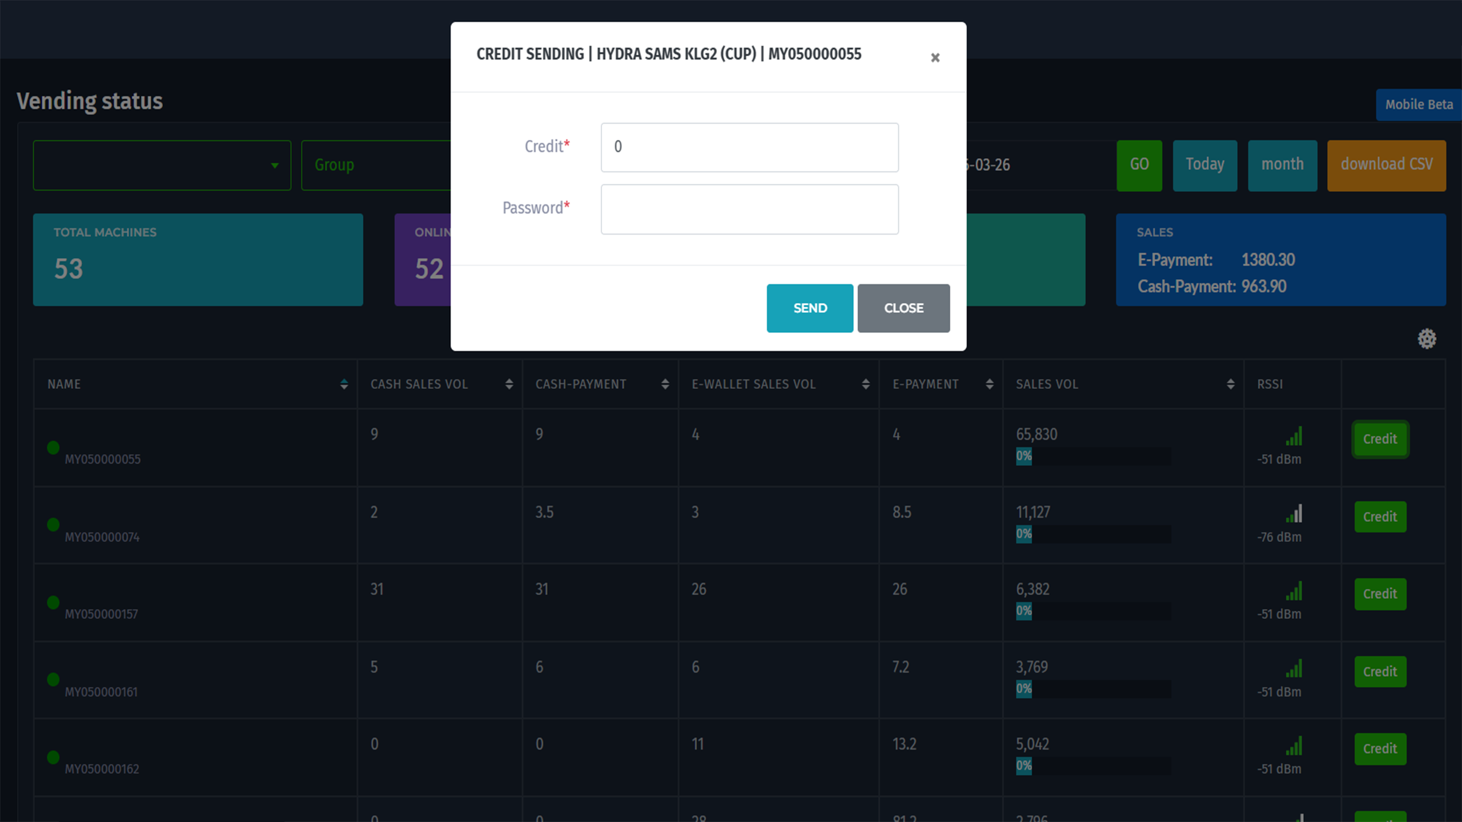Sort by SALES VOL column arrows

pos(1231,384)
